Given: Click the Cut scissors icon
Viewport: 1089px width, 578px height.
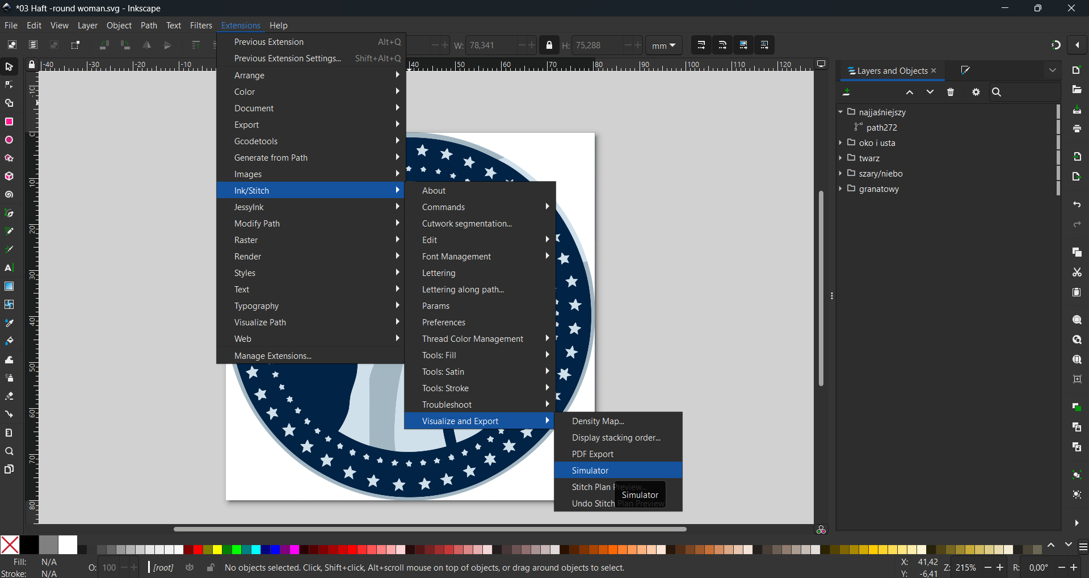Looking at the screenshot, I should tap(1077, 273).
